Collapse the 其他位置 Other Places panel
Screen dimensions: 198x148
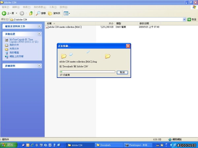39,34
